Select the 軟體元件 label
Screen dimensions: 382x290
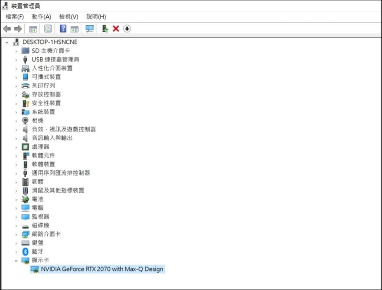click(x=43, y=155)
